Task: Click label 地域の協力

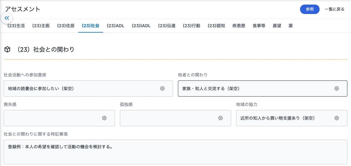Action: click(x=246, y=104)
